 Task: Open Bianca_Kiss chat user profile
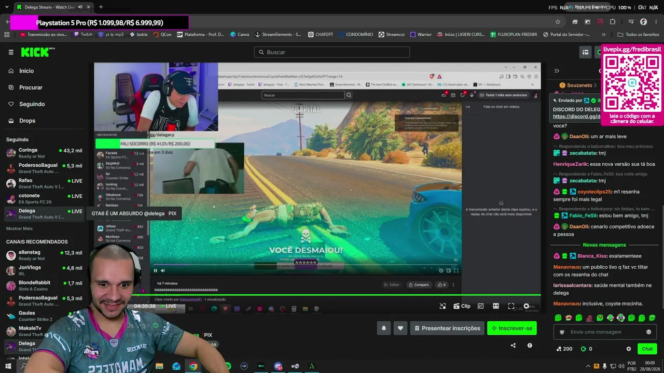coord(592,256)
